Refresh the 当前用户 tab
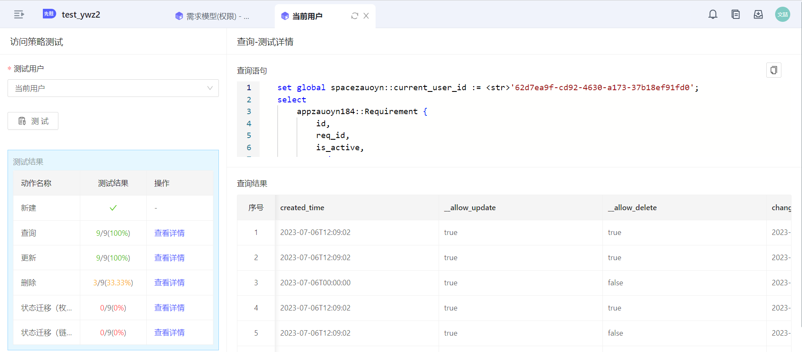 pyautogui.click(x=355, y=16)
